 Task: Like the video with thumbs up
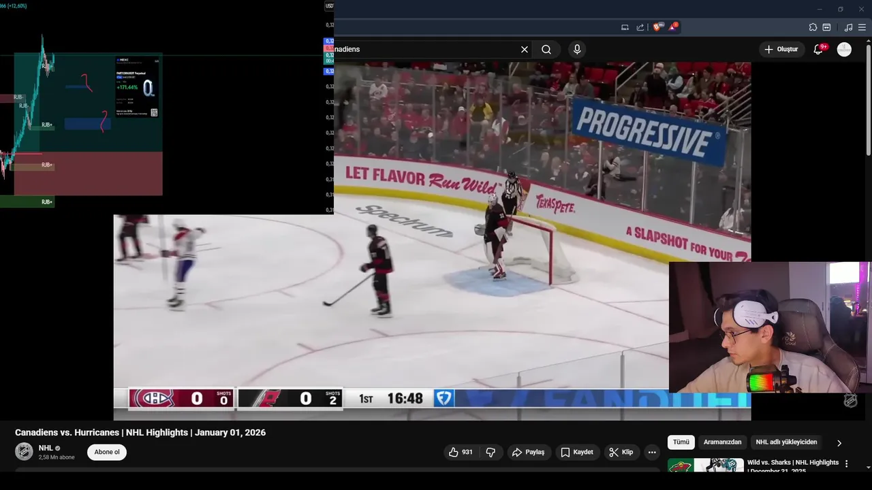point(461,452)
